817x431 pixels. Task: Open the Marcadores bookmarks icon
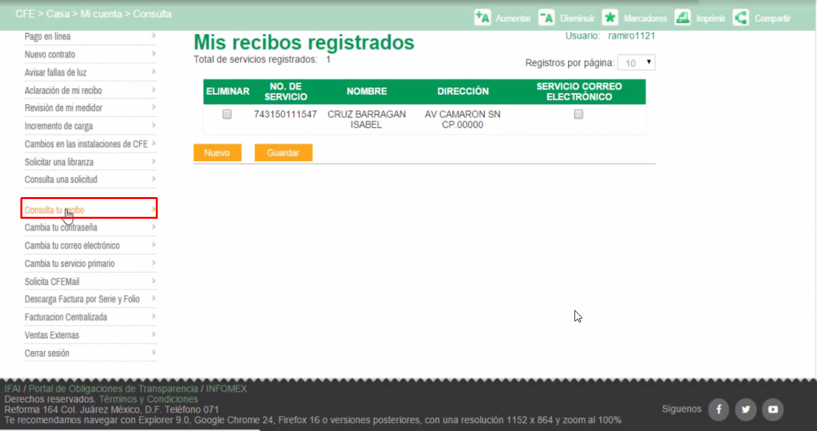click(610, 18)
